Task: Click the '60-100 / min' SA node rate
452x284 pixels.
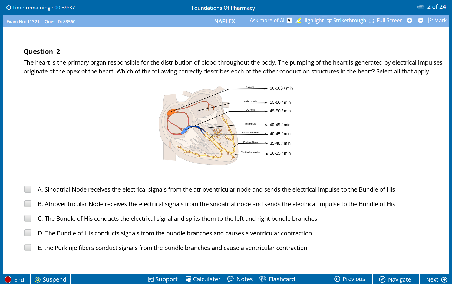Action: [281, 88]
